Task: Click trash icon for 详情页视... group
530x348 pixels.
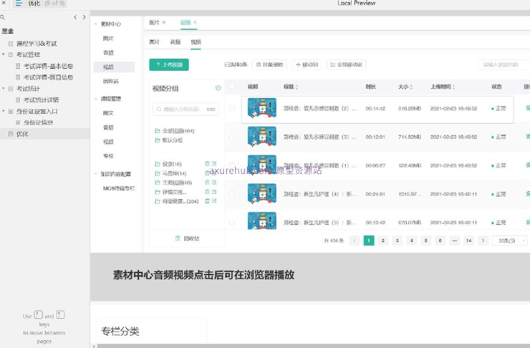Action: [x=207, y=192]
